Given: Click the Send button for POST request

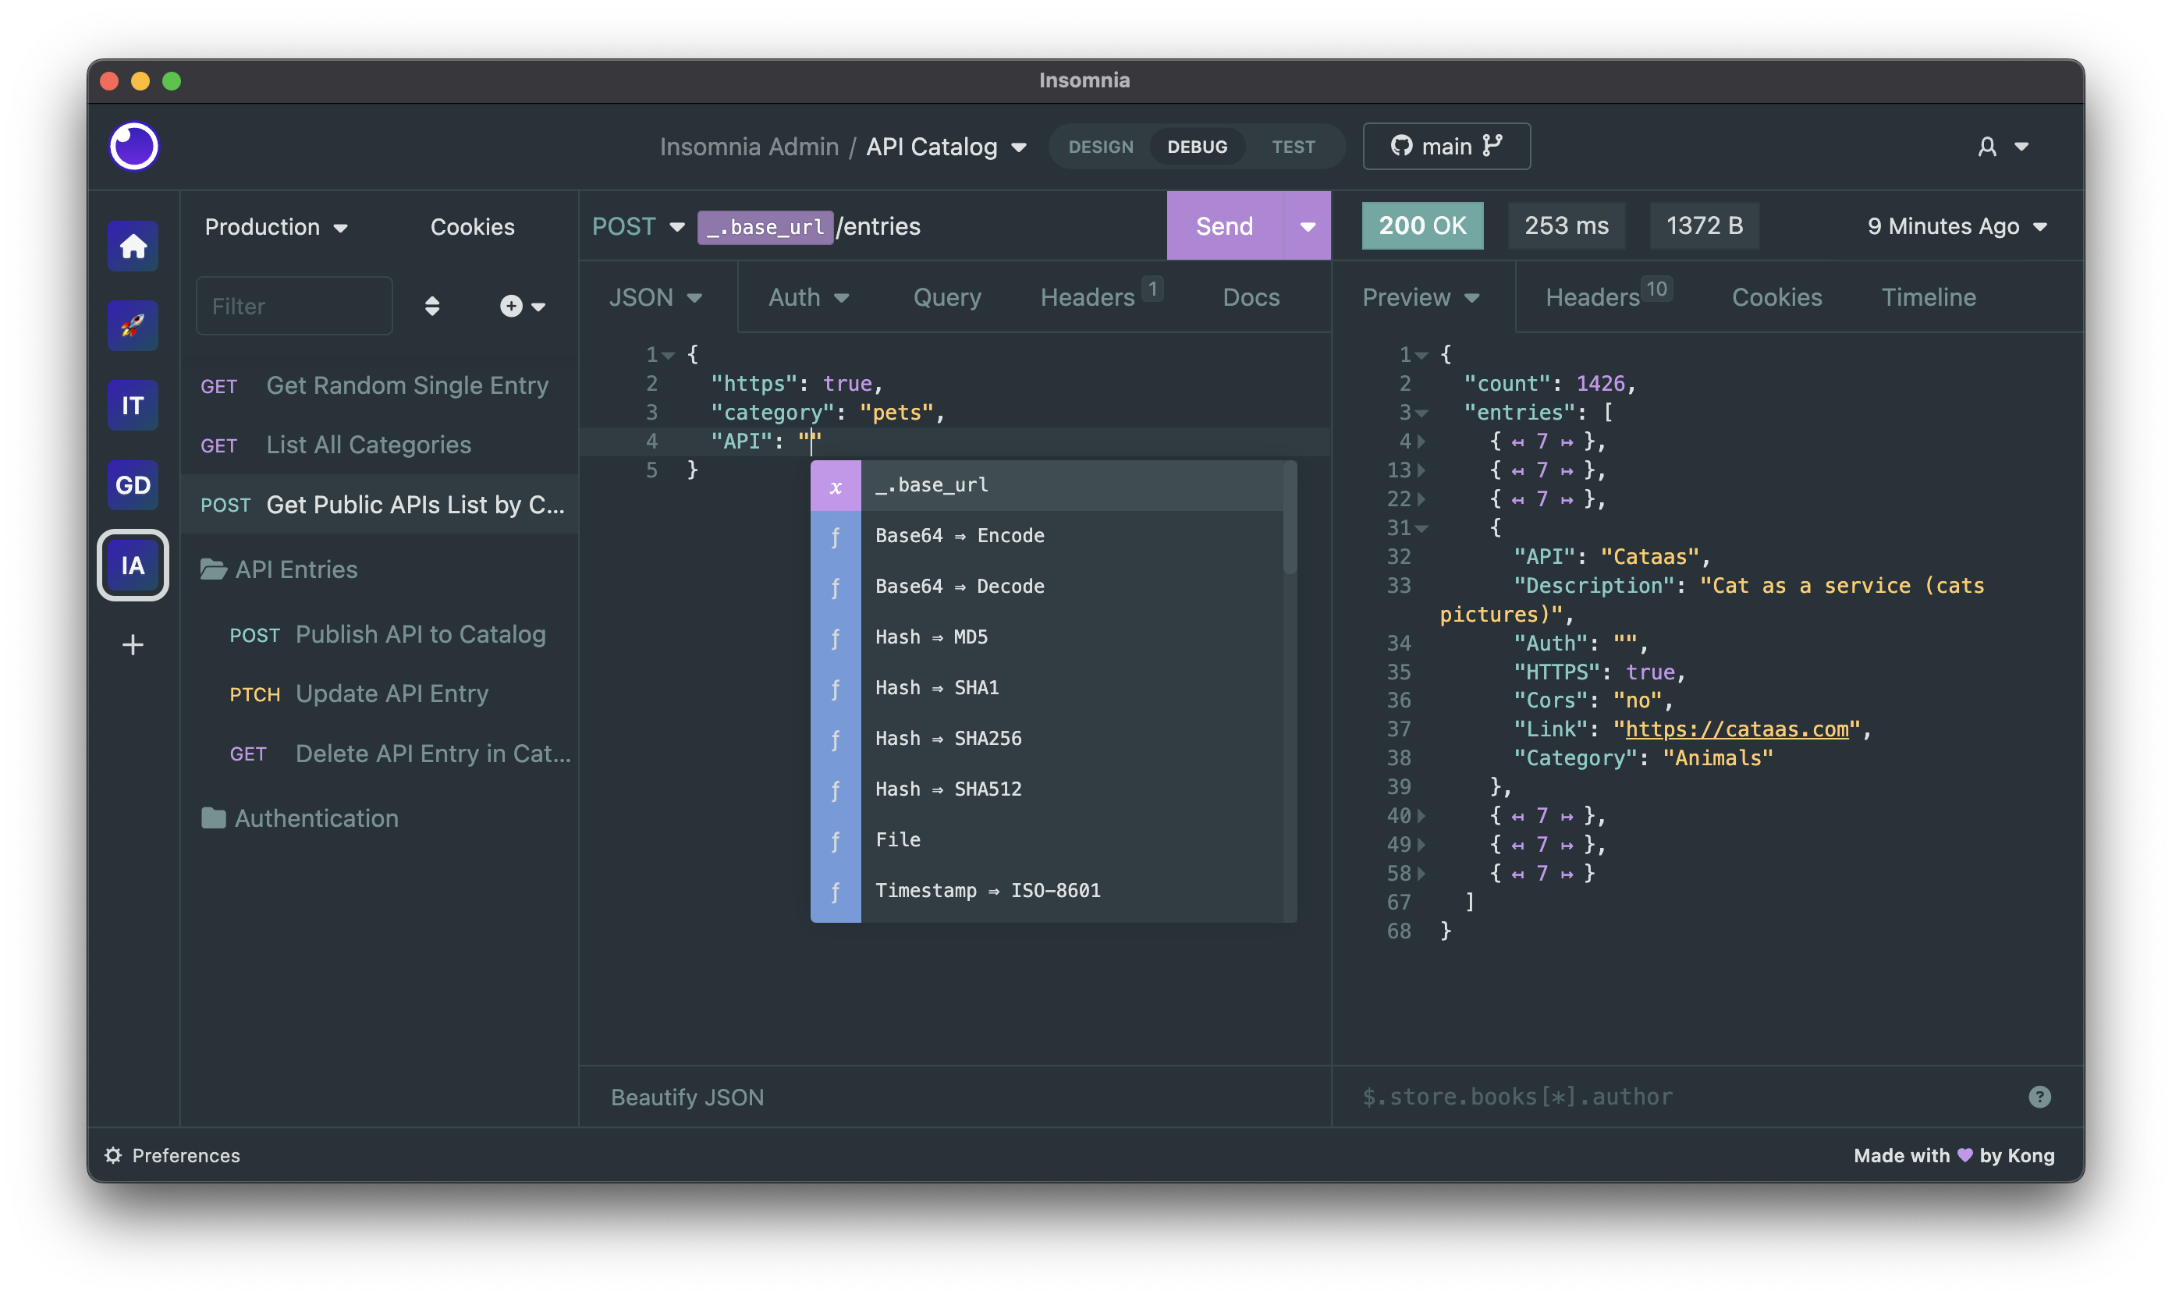Looking at the screenshot, I should coord(1225,225).
